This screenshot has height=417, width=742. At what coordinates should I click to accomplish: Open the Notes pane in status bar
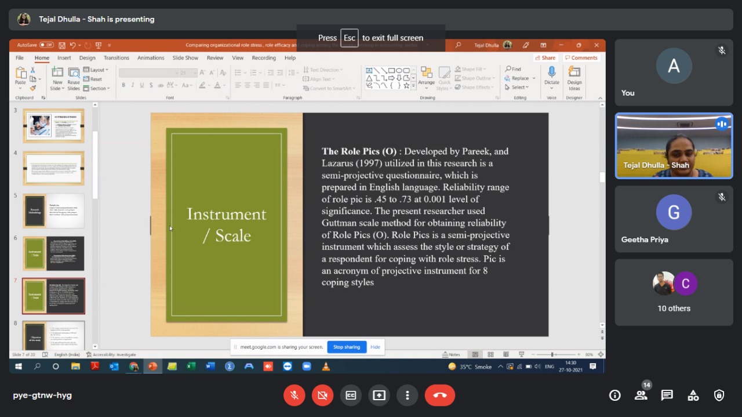click(452, 354)
